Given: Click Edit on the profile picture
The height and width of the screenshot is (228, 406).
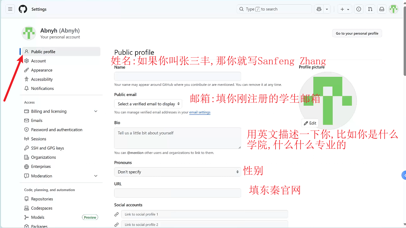Looking at the screenshot, I should tap(310, 123).
